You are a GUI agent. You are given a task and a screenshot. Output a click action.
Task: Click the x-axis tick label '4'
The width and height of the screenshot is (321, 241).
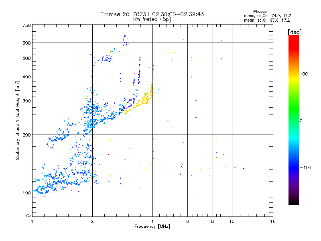[x=152, y=221]
